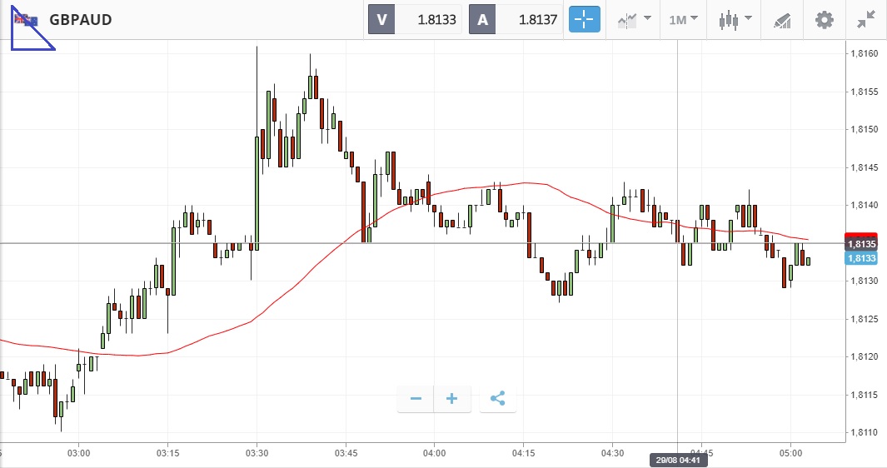Toggle the crosshair cursor tool

(x=585, y=19)
